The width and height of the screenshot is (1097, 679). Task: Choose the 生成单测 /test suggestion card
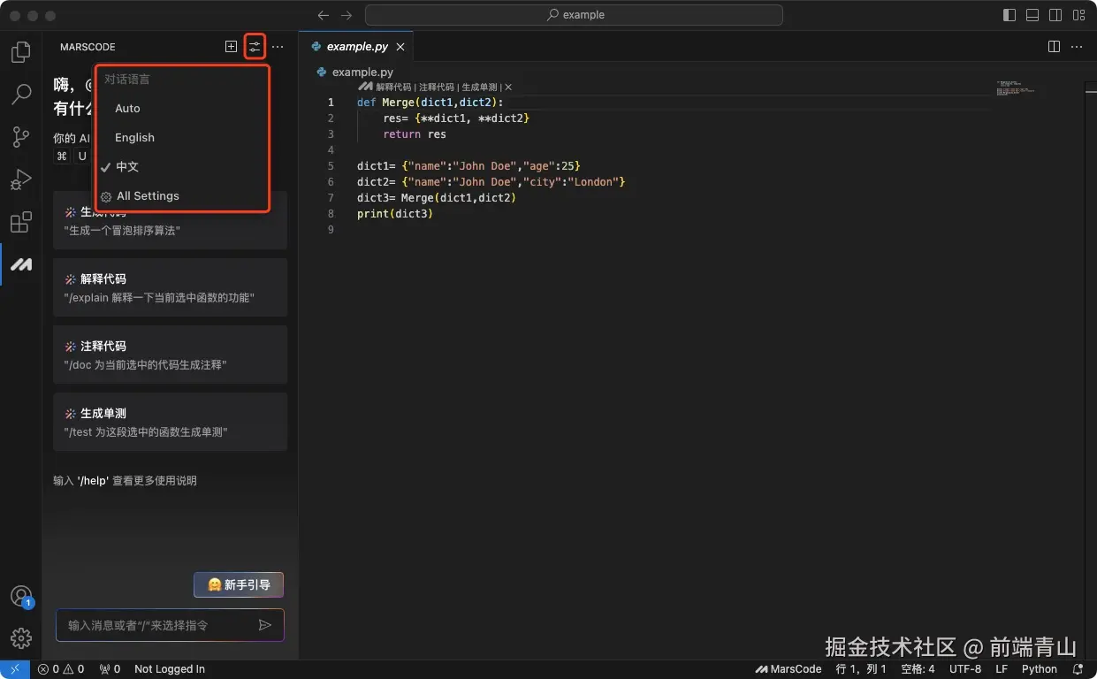[170, 422]
